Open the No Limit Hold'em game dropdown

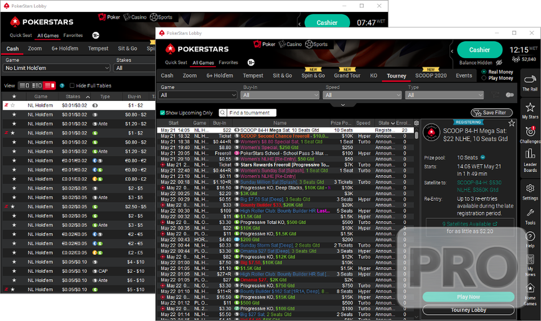click(x=57, y=68)
